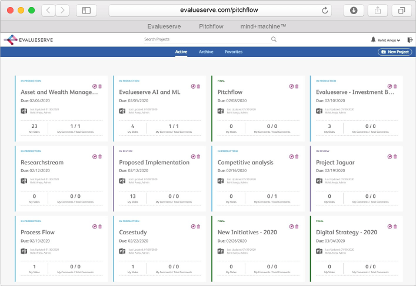Open the Process Flow project title
Screen dimensions: 416x286
[38, 233]
